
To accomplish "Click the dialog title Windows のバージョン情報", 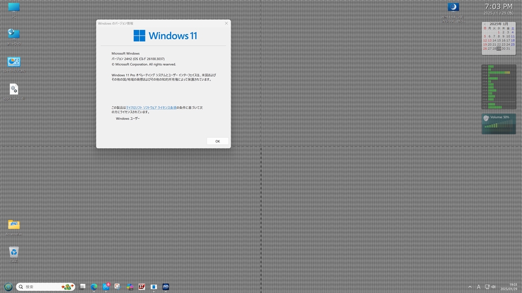I will pyautogui.click(x=116, y=23).
